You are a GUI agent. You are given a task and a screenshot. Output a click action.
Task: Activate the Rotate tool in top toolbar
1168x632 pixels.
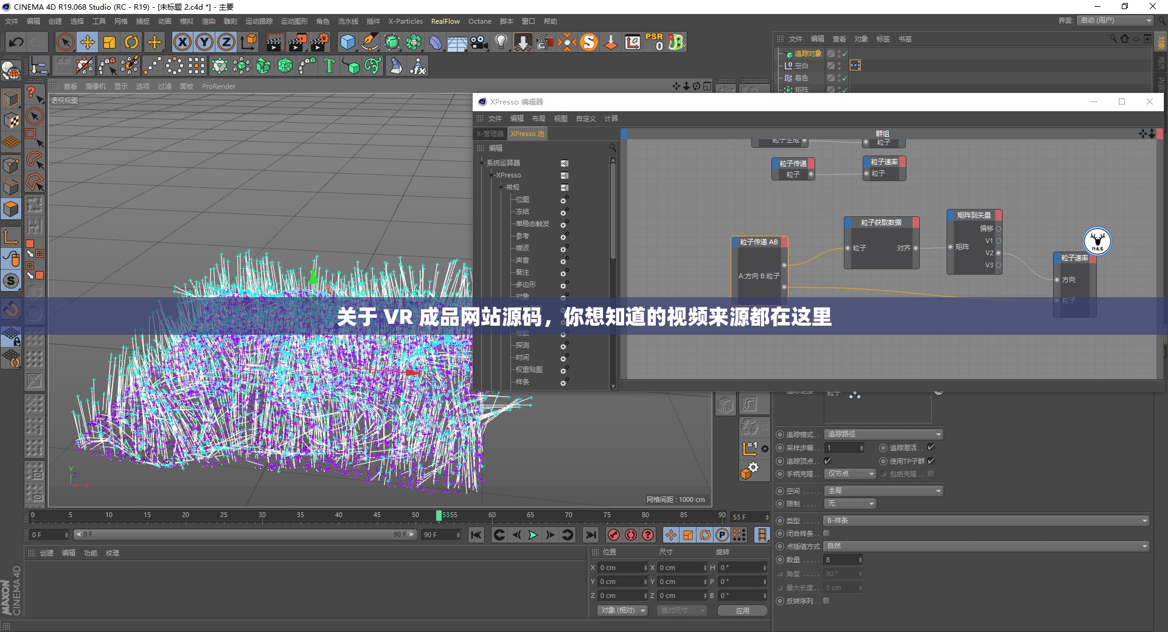tap(131, 42)
